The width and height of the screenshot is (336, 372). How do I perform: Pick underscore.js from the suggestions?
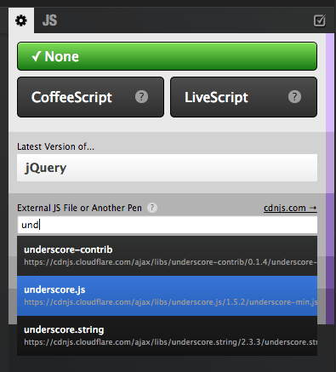[167, 295]
